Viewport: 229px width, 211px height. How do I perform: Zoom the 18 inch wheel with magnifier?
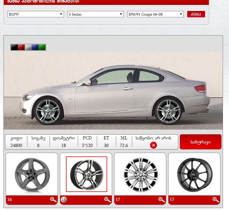[107, 199]
